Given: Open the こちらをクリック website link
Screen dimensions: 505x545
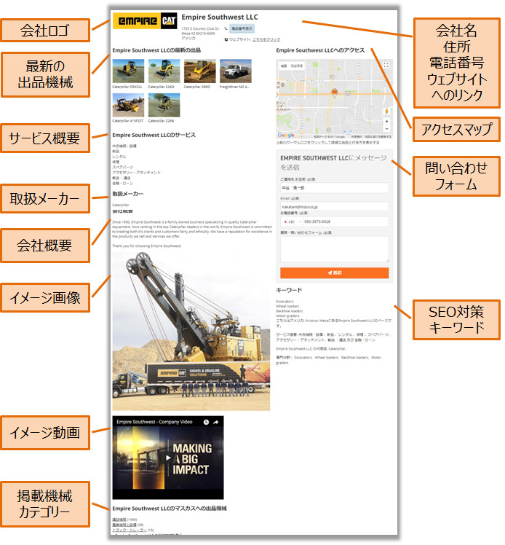Looking at the screenshot, I should tap(266, 39).
